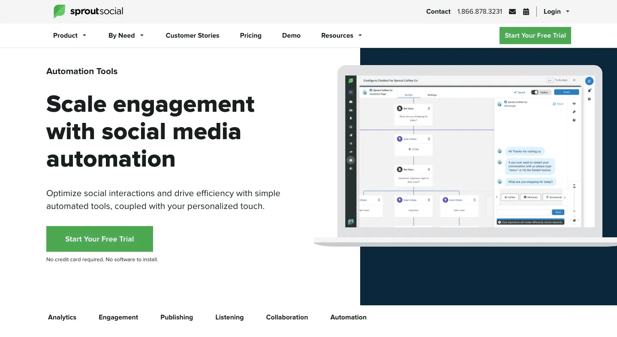Screen dimensions: 617x337
Task: Expand the Product menu
Action: pyautogui.click(x=70, y=36)
